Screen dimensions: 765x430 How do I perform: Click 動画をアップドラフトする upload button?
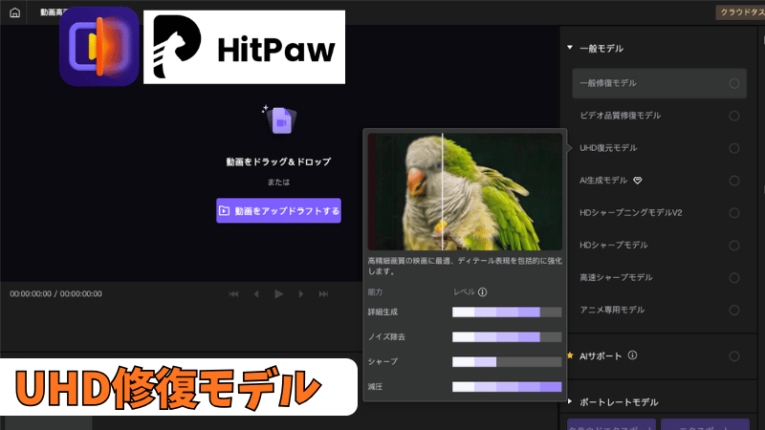pyautogui.click(x=278, y=210)
